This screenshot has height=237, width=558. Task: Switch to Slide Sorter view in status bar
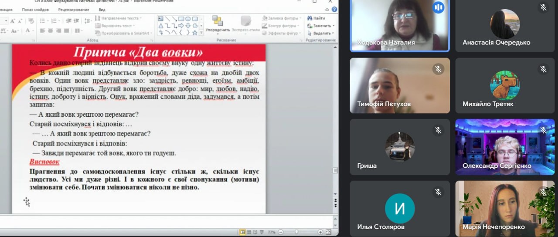click(x=249, y=232)
